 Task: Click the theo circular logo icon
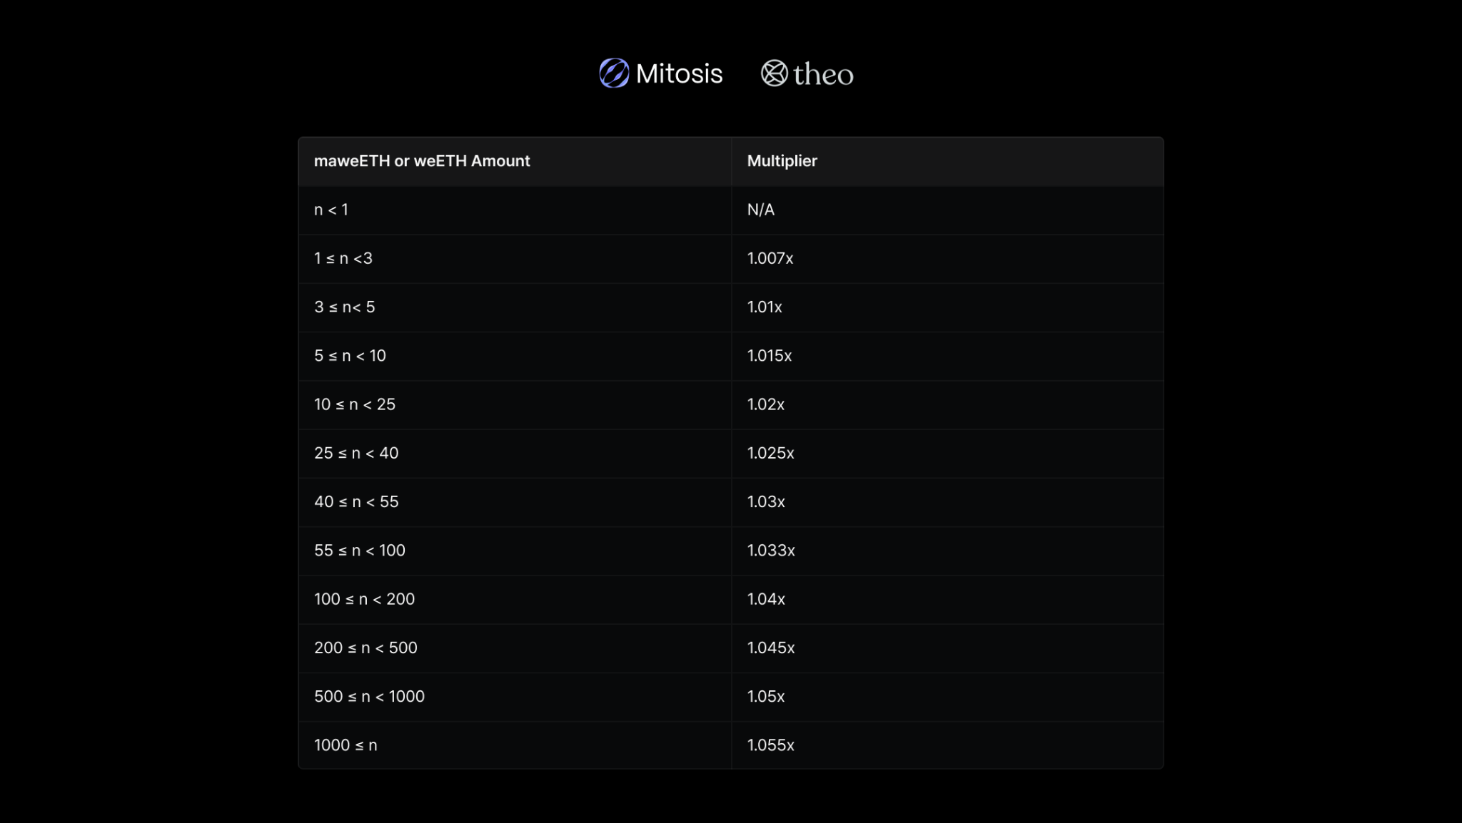pyautogui.click(x=774, y=73)
